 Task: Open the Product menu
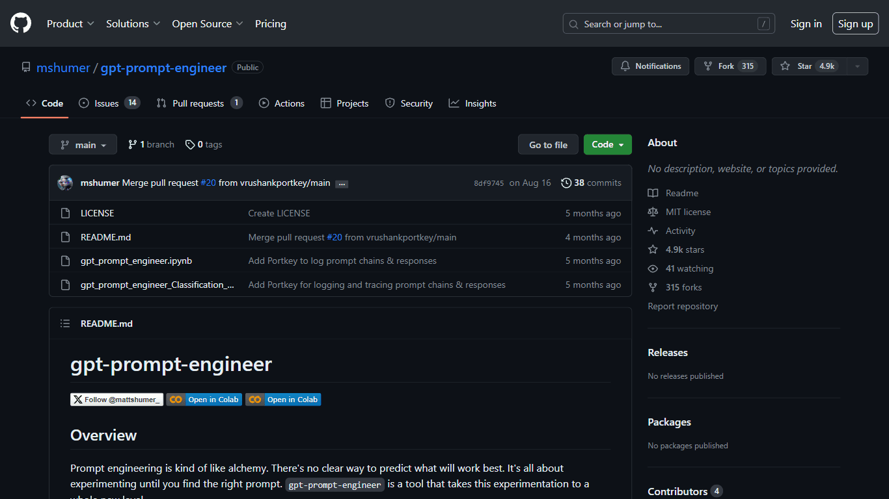(70, 23)
